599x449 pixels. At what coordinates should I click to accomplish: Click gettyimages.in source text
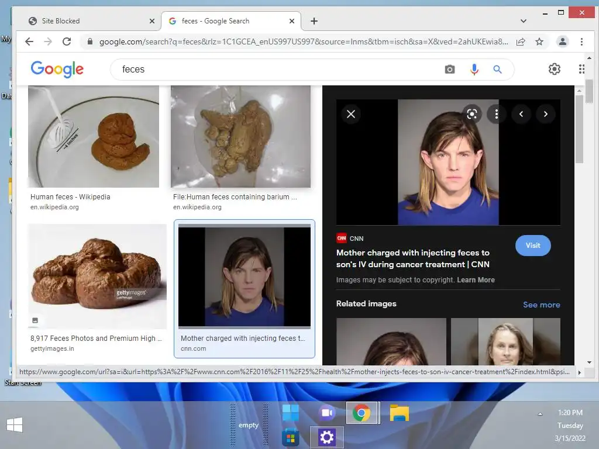[x=52, y=348]
